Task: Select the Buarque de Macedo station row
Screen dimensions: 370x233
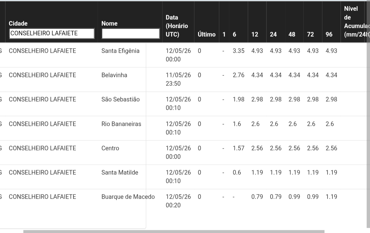Action: (185, 201)
